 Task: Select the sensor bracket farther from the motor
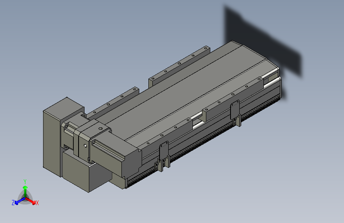pos(235,113)
